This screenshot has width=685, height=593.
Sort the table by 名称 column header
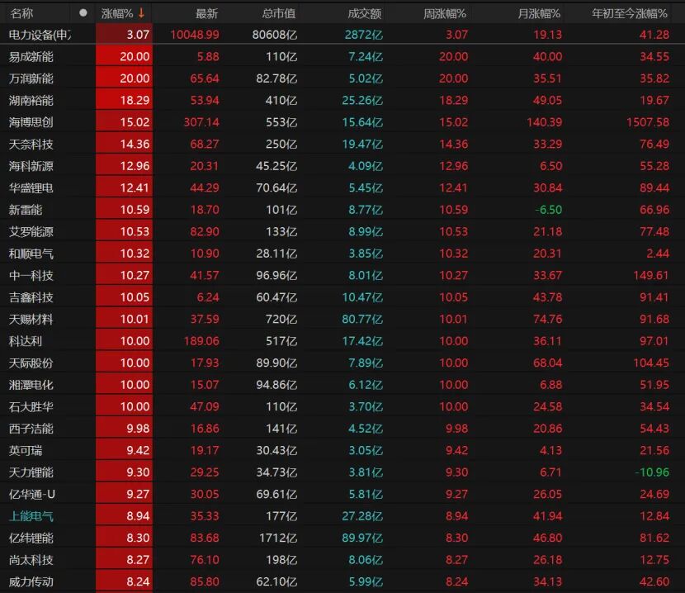coord(22,13)
